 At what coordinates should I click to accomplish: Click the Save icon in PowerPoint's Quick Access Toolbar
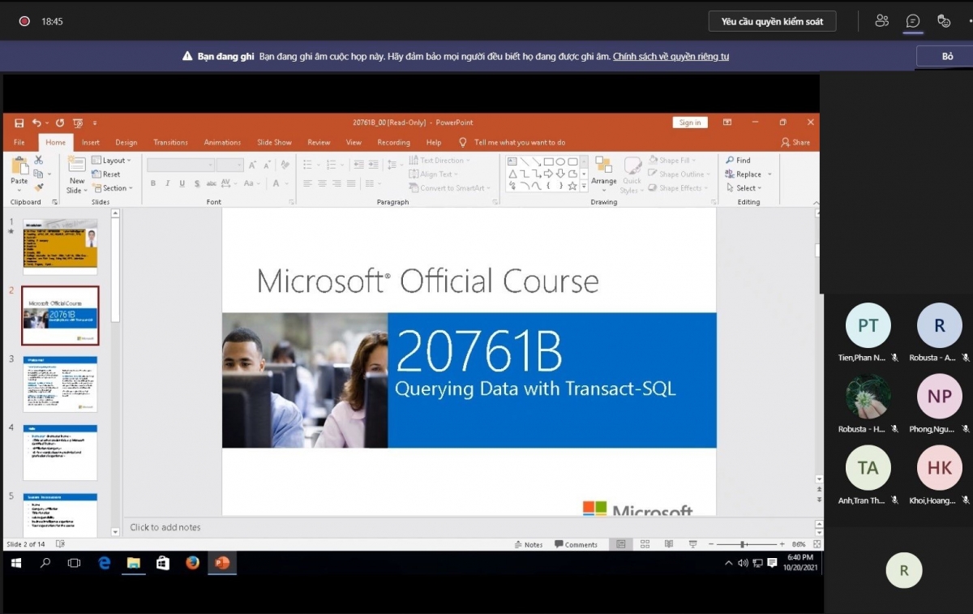tap(19, 122)
